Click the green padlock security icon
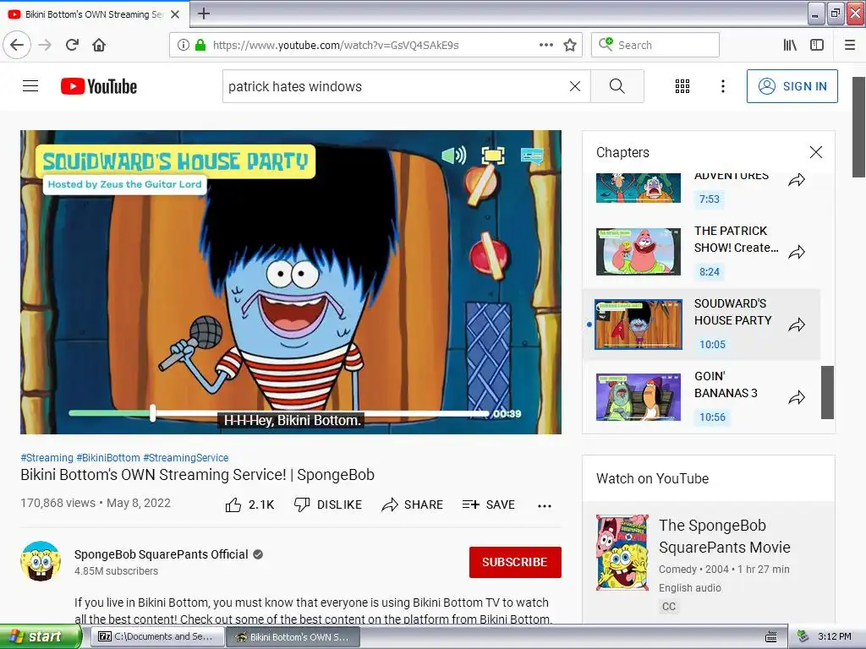The height and width of the screenshot is (649, 866). point(200,45)
